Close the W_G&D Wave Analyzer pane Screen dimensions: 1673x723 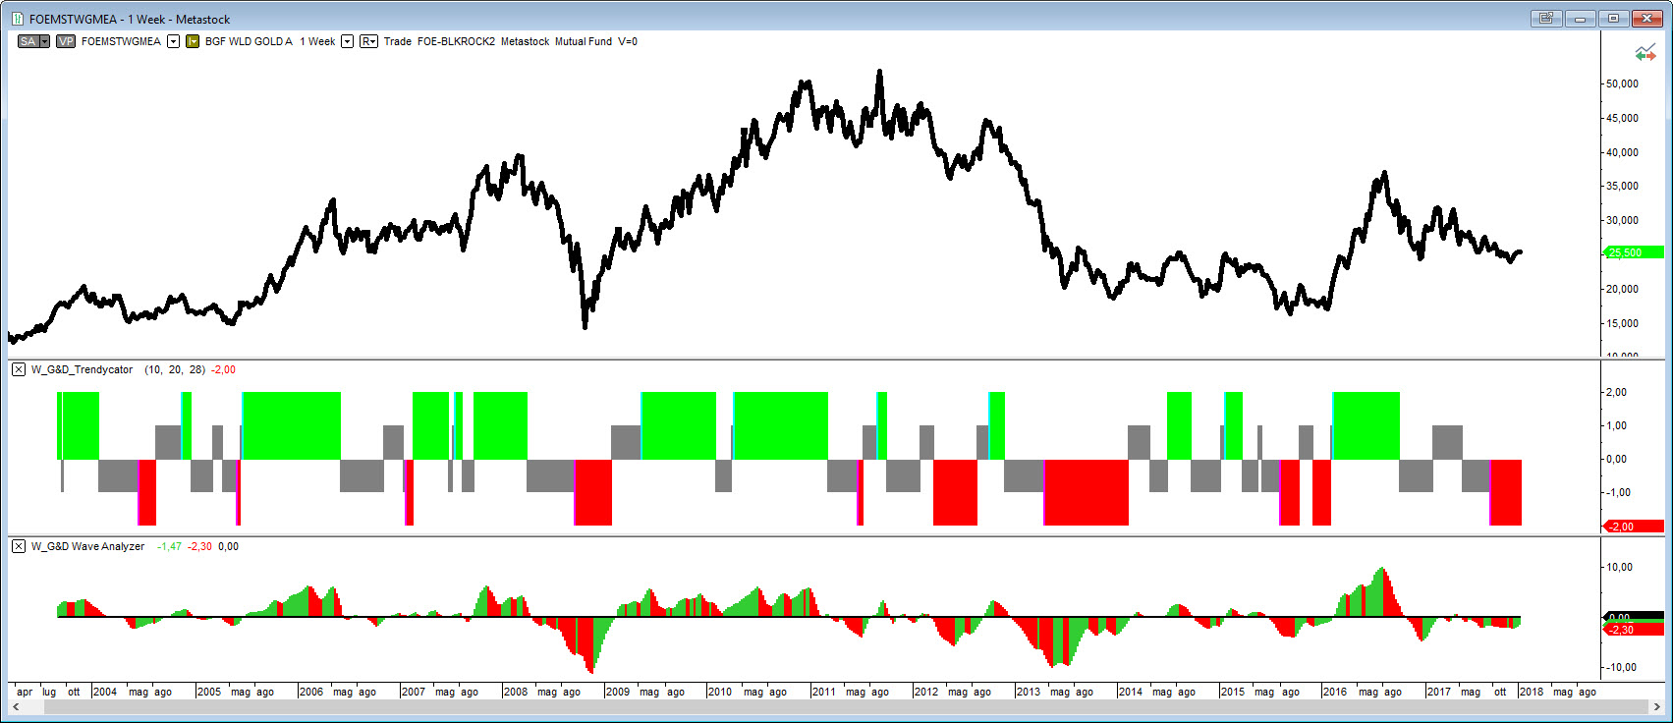pyautogui.click(x=19, y=546)
